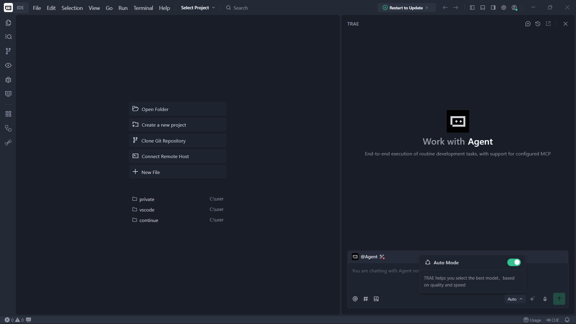Close the TRAE chat panel
576x324 pixels.
click(565, 24)
